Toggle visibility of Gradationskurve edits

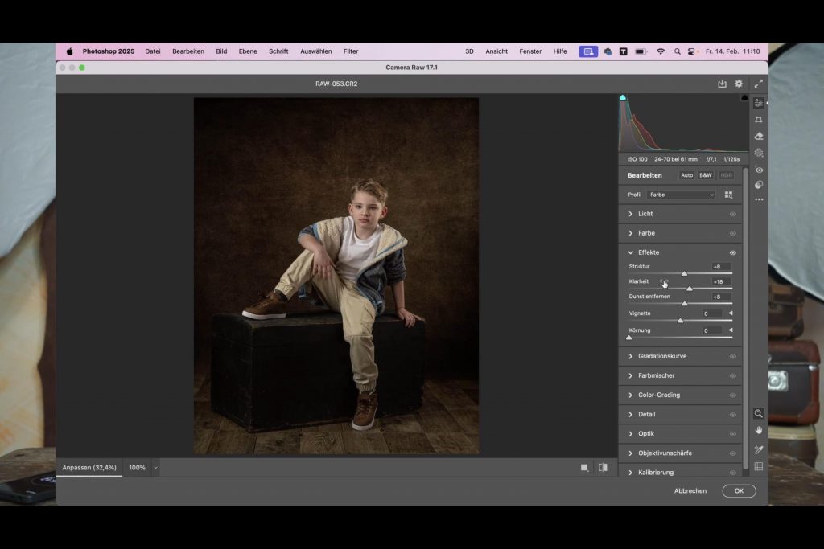point(732,356)
